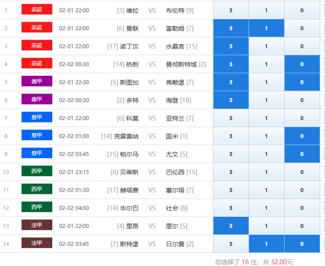The image size is (325, 266).
Task: Deselect option 0 for 克雷莫纳 vs 国米
Action: click(302, 136)
